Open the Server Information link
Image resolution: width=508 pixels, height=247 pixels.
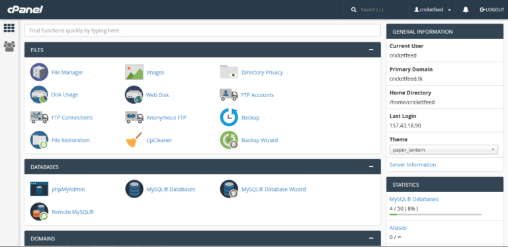click(x=413, y=164)
